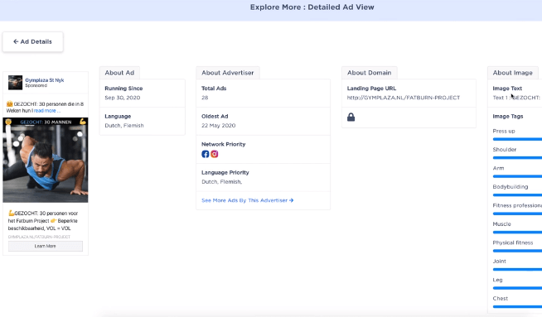The height and width of the screenshot is (317, 542).
Task: Select the About Ad tab header
Action: [119, 73]
